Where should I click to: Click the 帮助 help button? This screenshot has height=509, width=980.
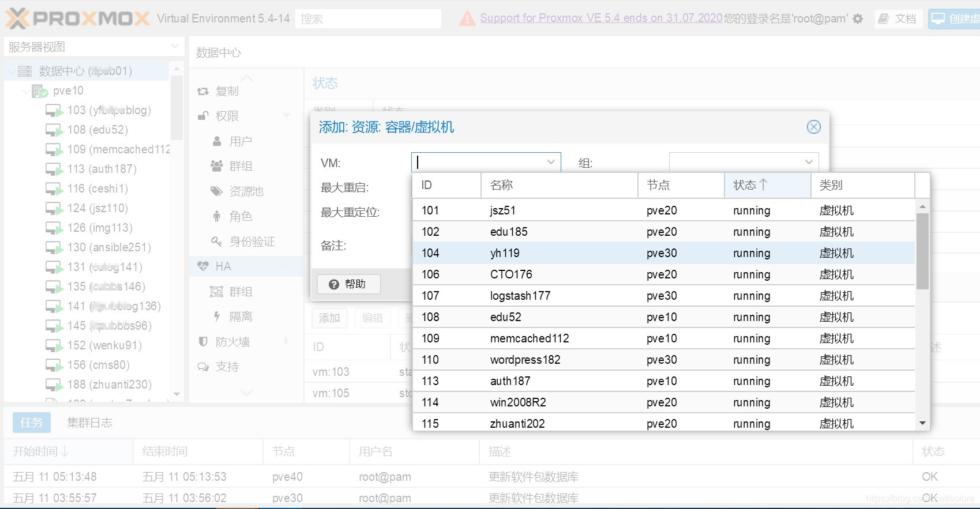[x=349, y=284]
